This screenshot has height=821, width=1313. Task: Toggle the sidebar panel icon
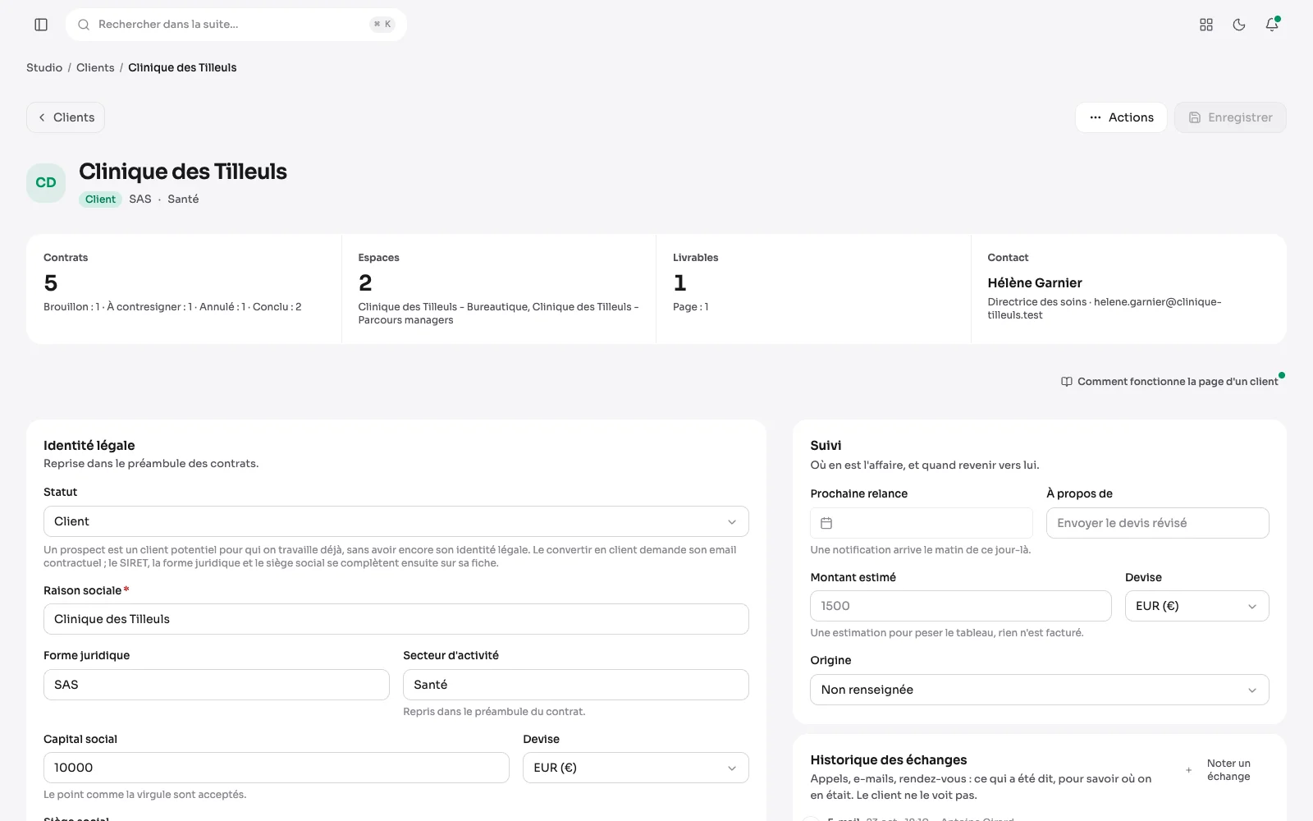tap(41, 25)
